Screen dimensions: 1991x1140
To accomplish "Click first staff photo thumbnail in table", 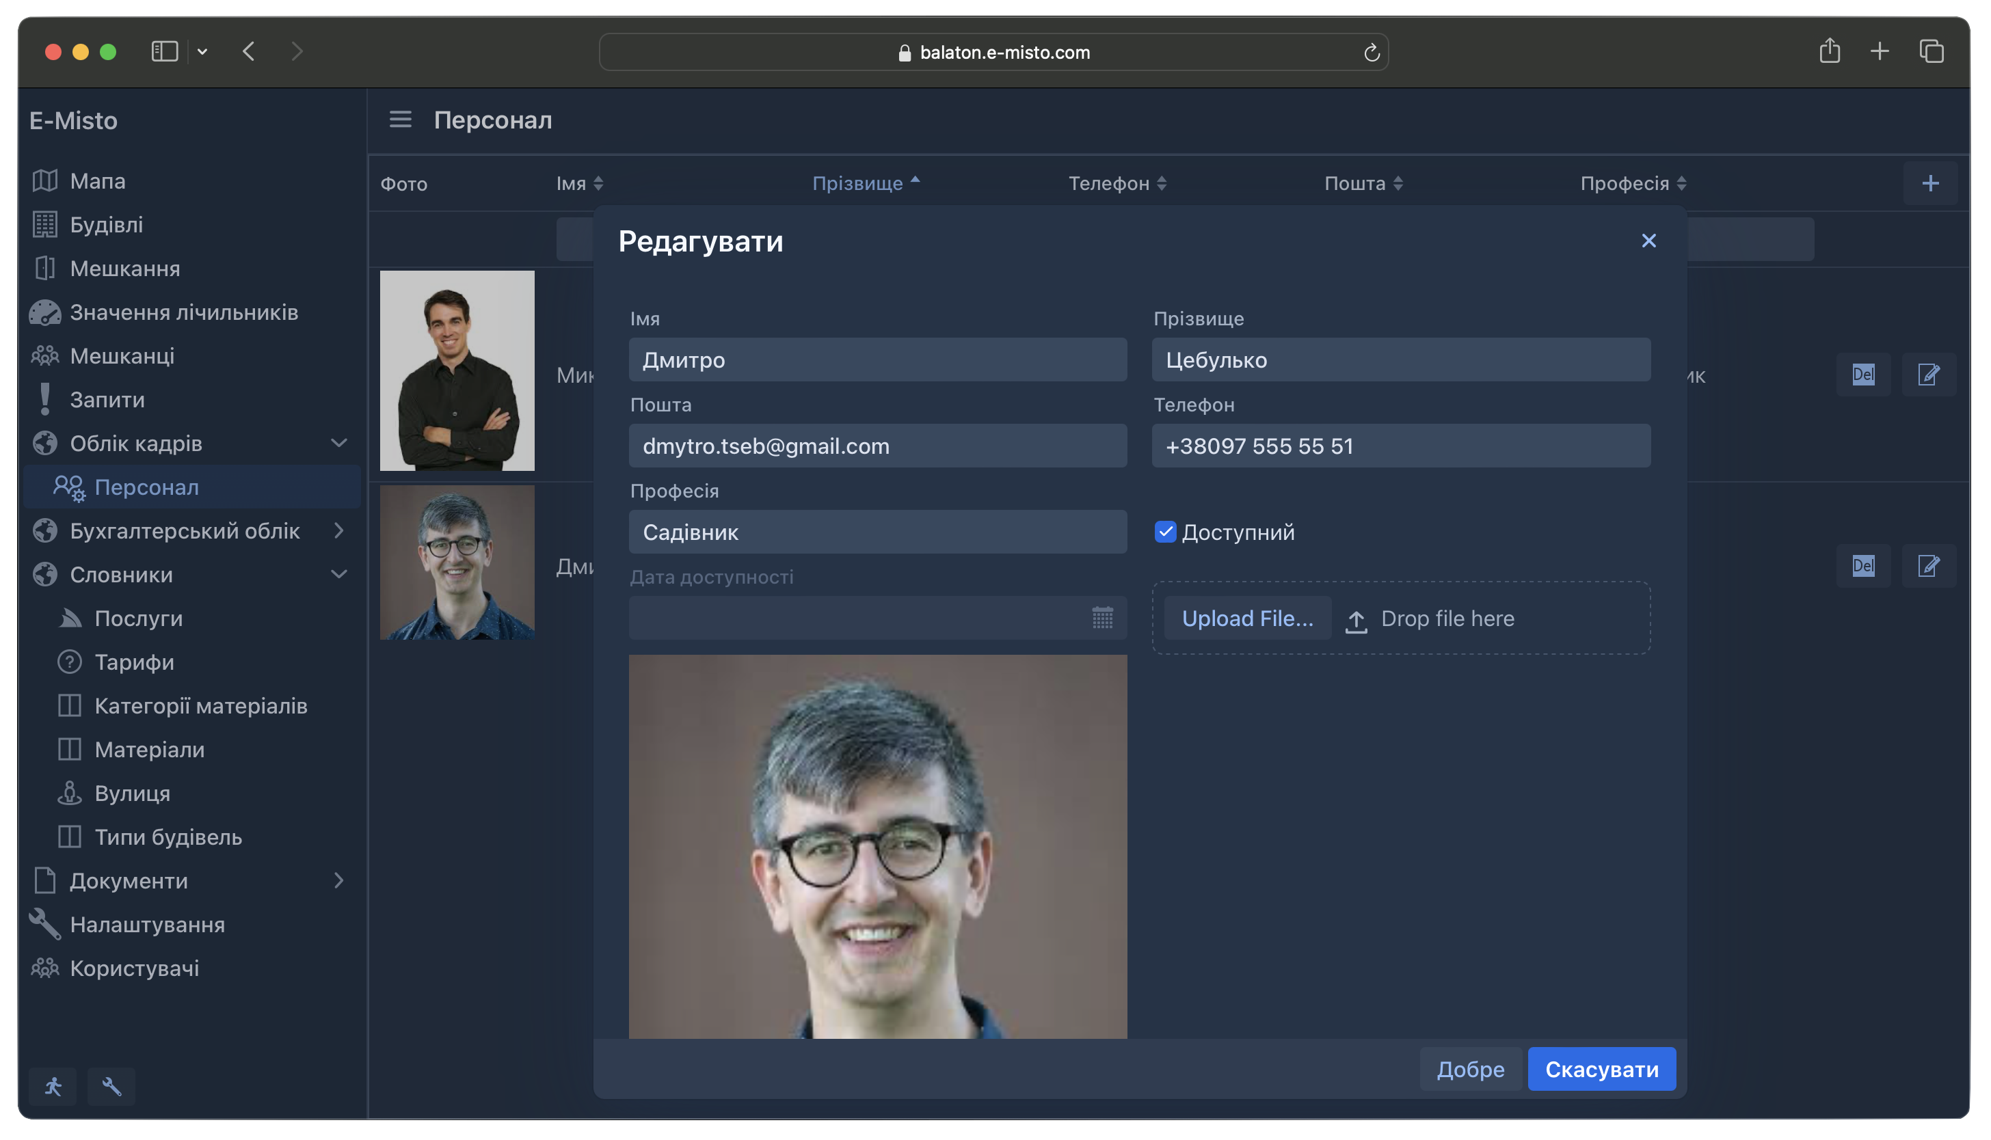I will coord(457,371).
